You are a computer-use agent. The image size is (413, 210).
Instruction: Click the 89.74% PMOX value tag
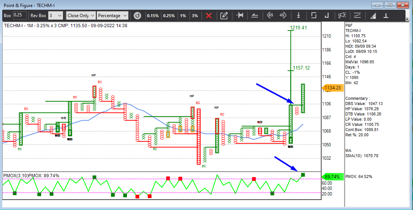[333, 176]
